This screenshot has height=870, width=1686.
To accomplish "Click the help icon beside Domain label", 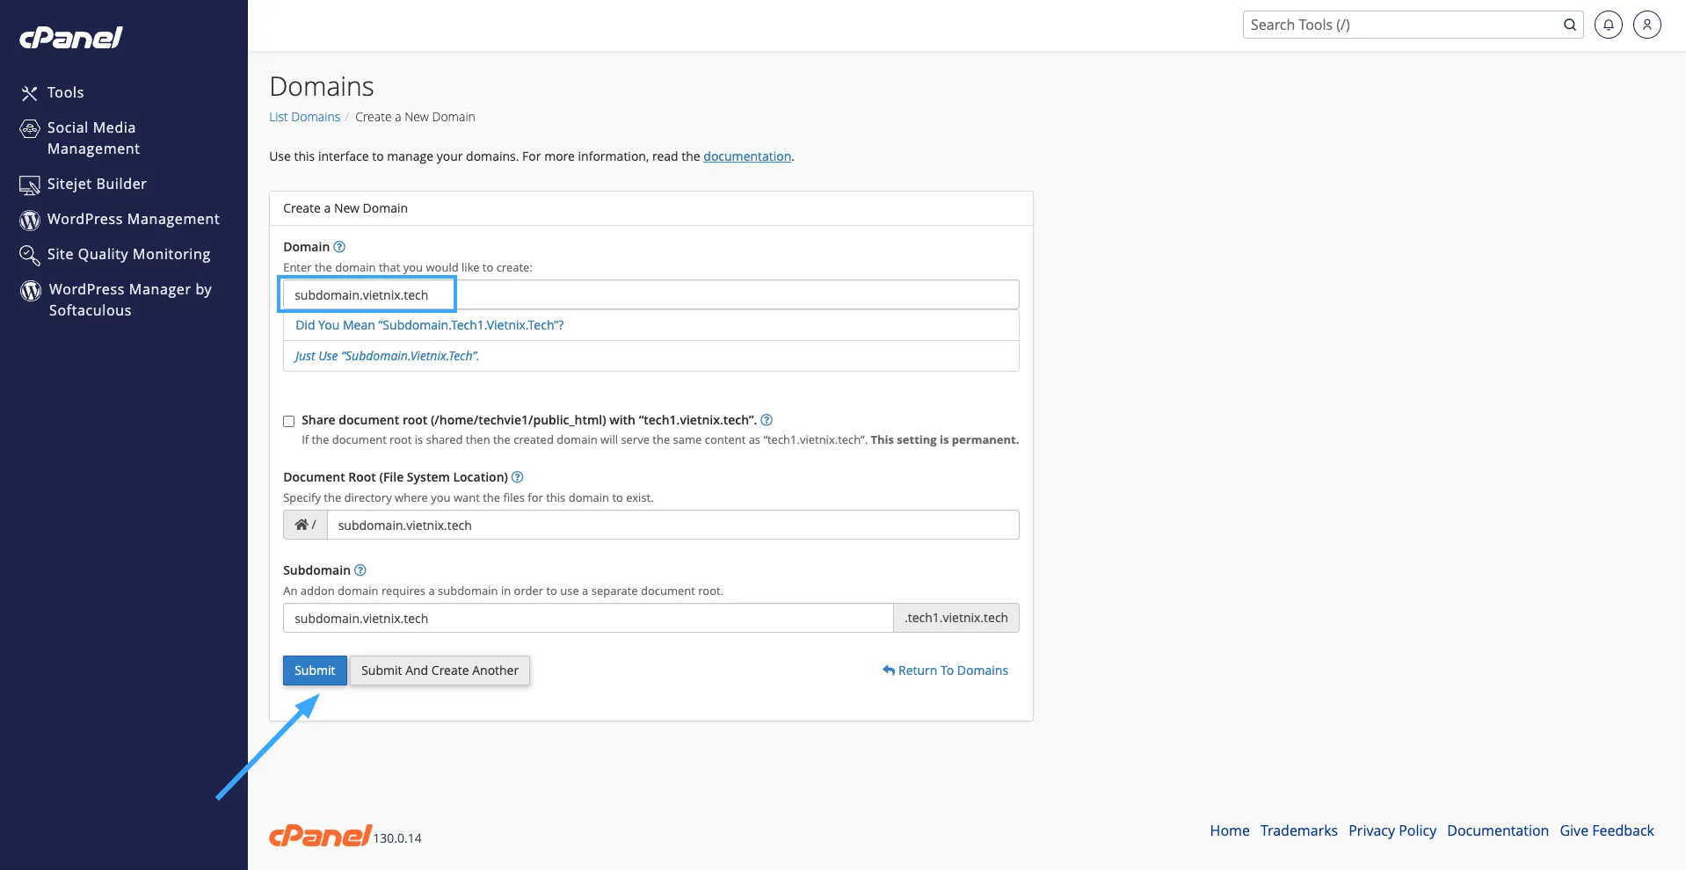I will click(339, 247).
